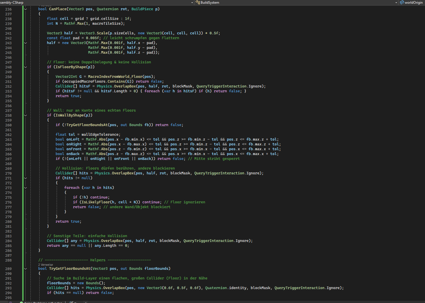Click the 'leicht schrumpfen gegen Flattern' comment
The width and height of the screenshot is (425, 303).
click(x=141, y=38)
